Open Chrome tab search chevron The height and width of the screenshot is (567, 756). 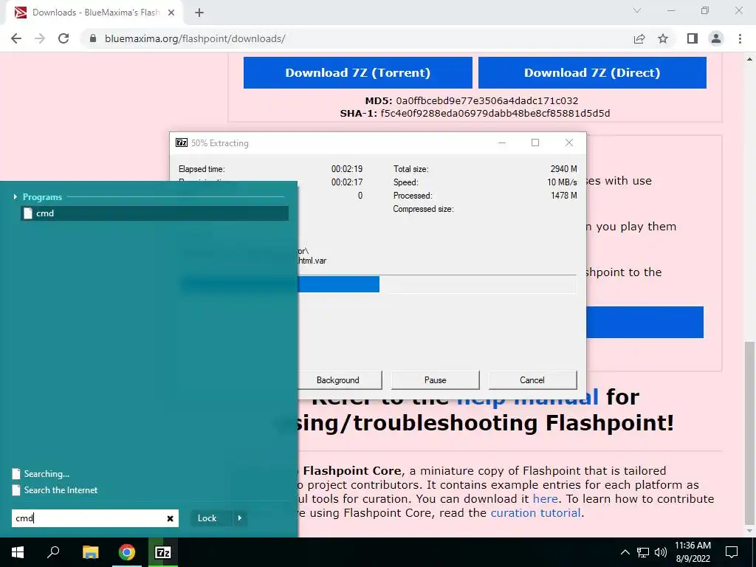point(637,10)
